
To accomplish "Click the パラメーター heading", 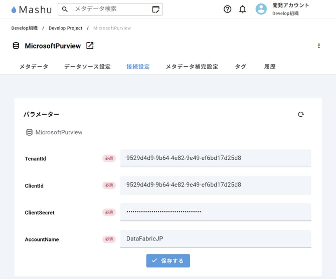I will coord(41,114).
